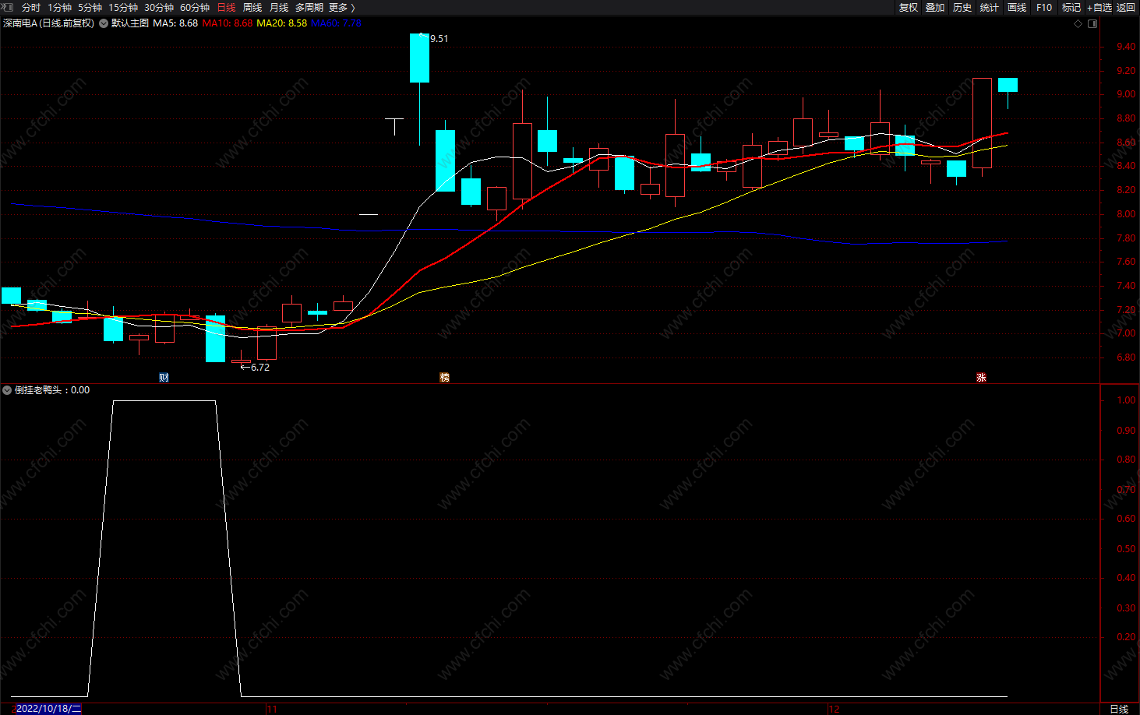This screenshot has width=1140, height=715.
Task: Click the 标记 mark button
Action: [x=1071, y=7]
